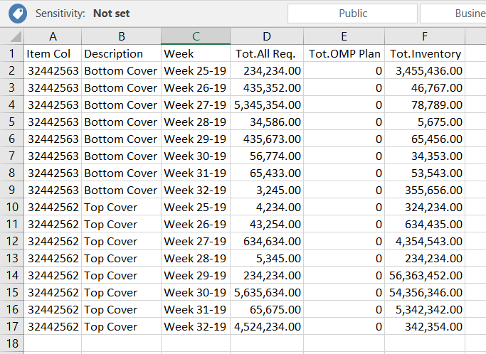Select cell with 56,774.00

pyautogui.click(x=267, y=156)
